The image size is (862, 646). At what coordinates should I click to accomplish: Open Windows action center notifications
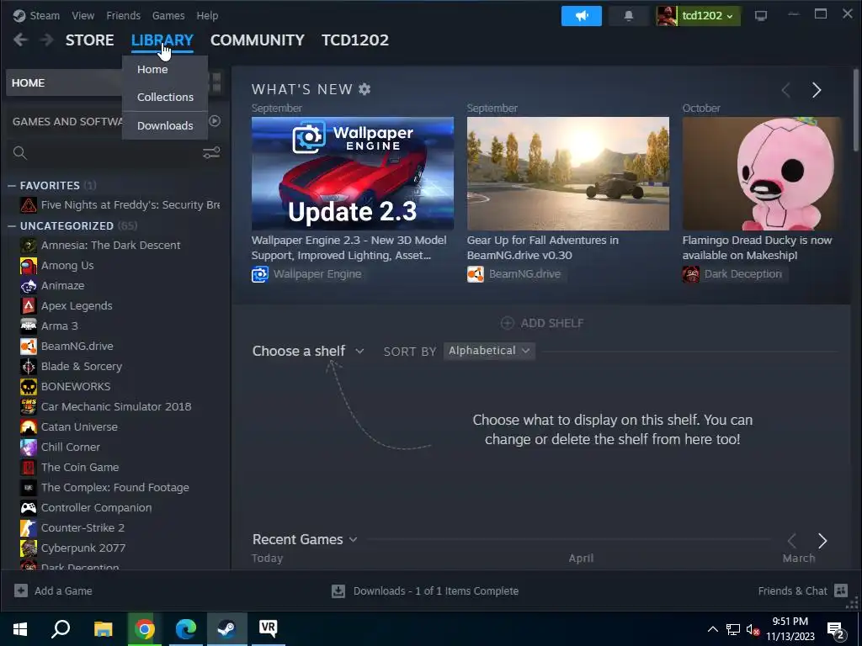[x=836, y=630]
